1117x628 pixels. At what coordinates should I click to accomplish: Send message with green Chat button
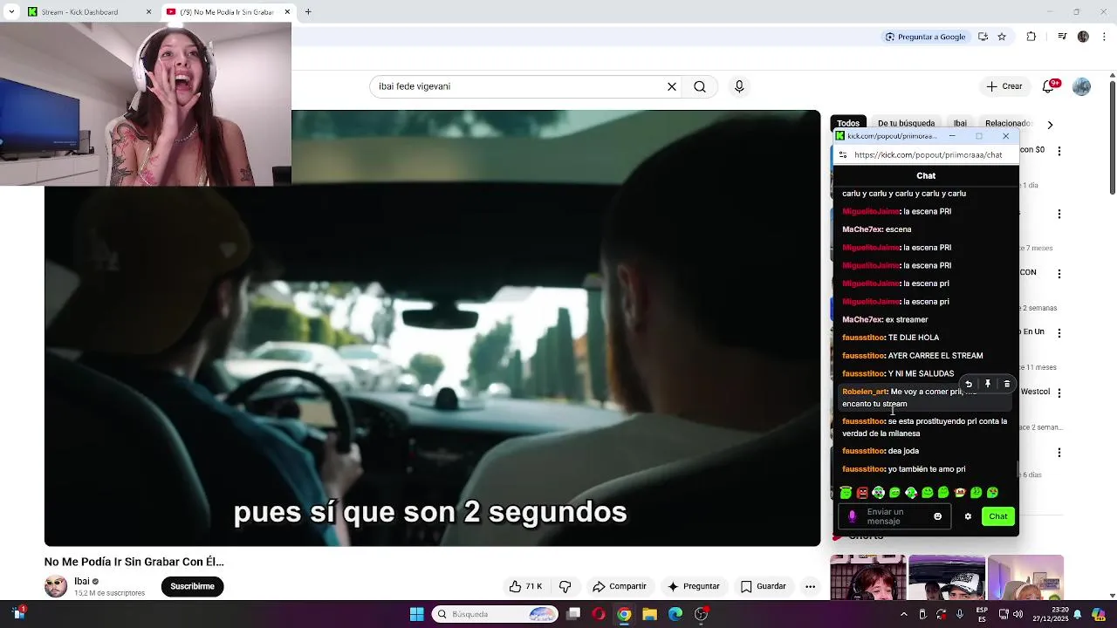[x=998, y=516]
